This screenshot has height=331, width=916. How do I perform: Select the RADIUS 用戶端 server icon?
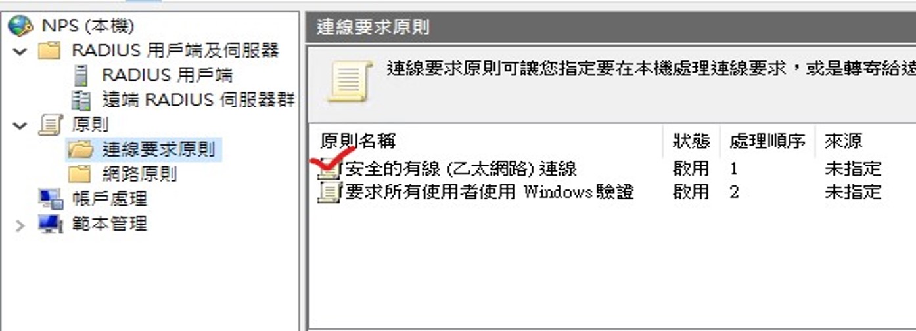pyautogui.click(x=81, y=75)
